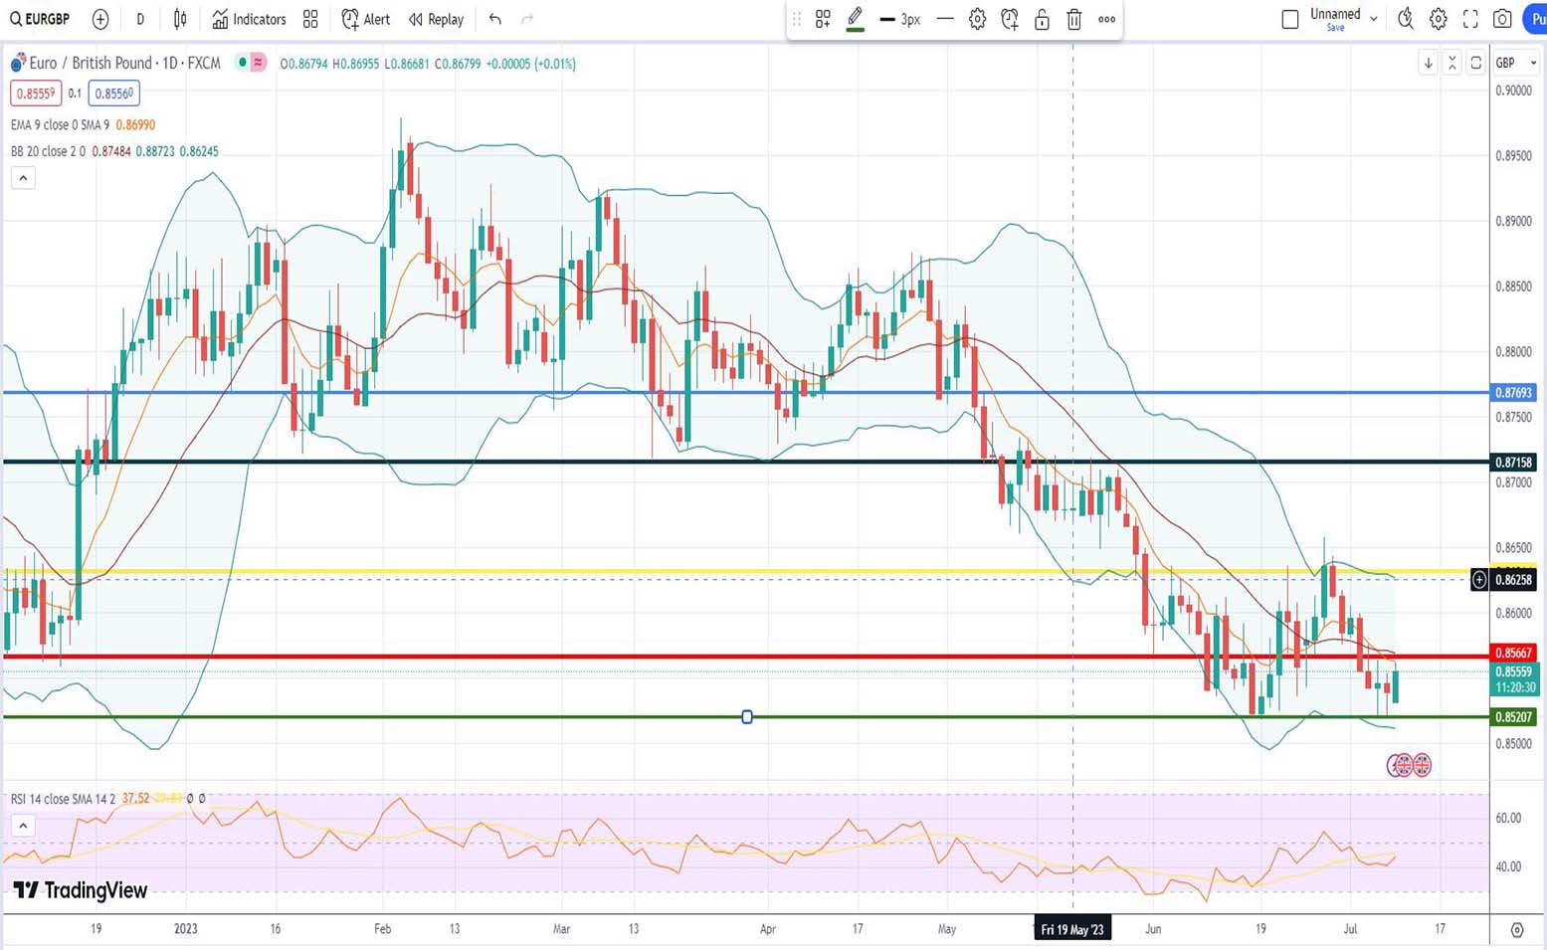1547x950 pixels.
Task: Collapse the indicator legend with the chevron
Action: click(23, 178)
